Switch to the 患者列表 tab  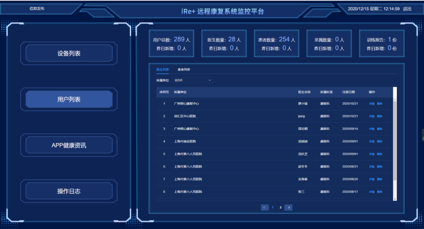tap(184, 70)
